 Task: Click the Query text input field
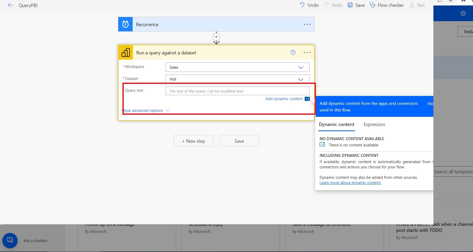238,91
